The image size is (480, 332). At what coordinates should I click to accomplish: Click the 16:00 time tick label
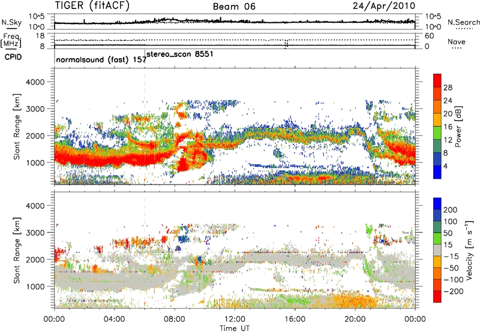(295, 319)
